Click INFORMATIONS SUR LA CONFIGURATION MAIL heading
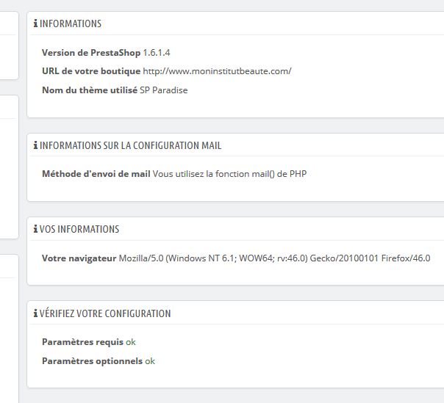 pyautogui.click(x=131, y=145)
